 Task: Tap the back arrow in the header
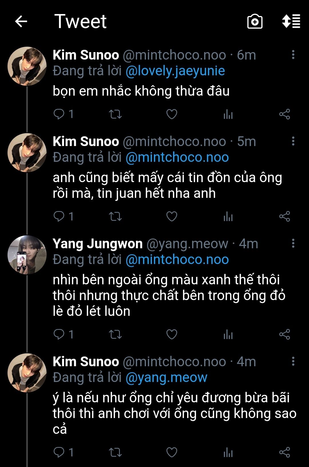(x=21, y=21)
